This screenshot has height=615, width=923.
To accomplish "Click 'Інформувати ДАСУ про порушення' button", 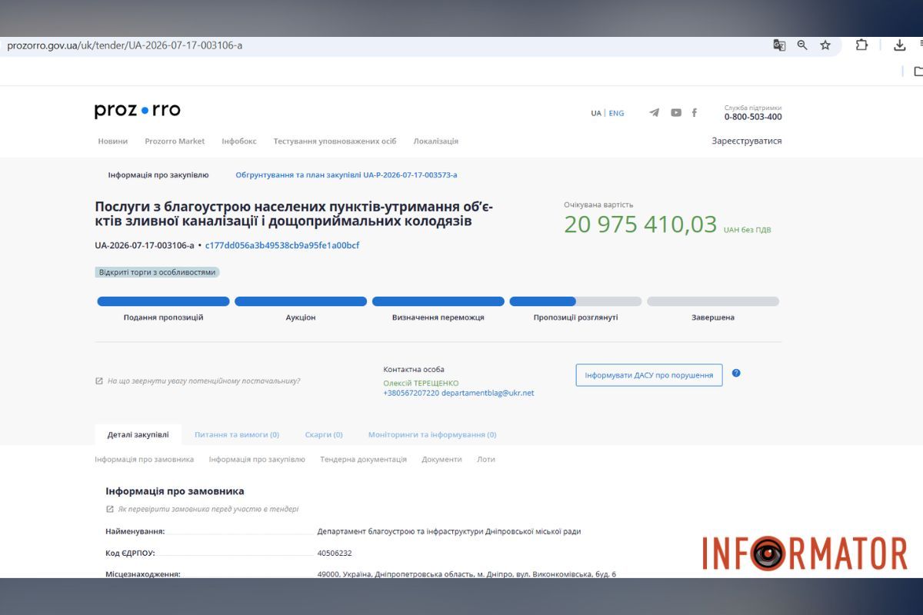I will click(649, 375).
